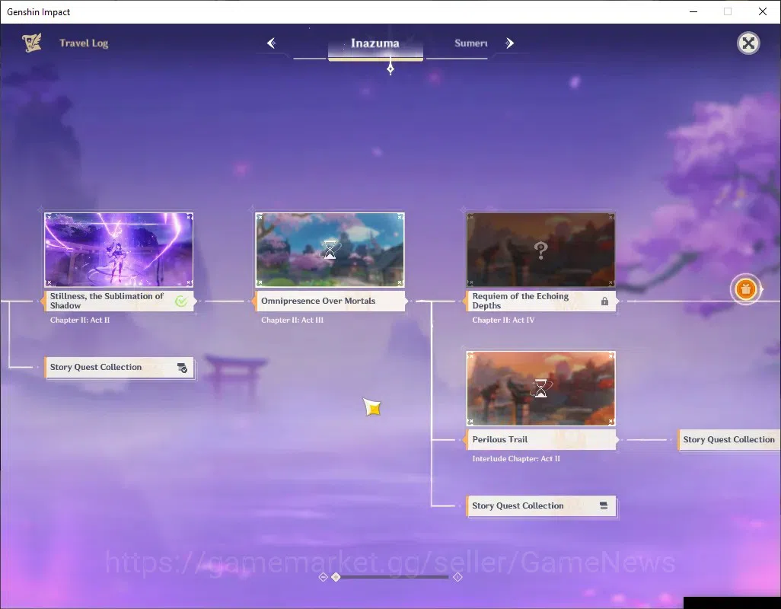Close the Genshin Impact window
Viewport: 781px width, 609px height.
pos(763,11)
